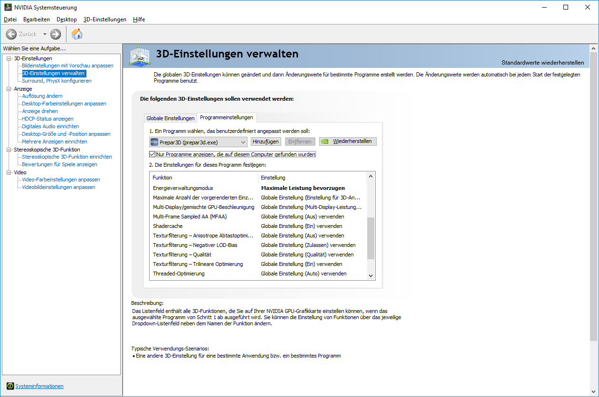Screen dimensions: 599x397
Task: Select the Energieverwaltungsmodus row
Action: (x=258, y=188)
